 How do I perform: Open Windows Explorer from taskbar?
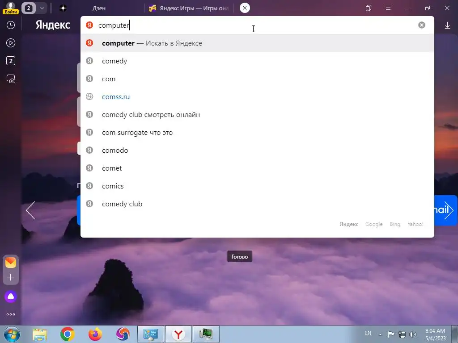pyautogui.click(x=40, y=334)
